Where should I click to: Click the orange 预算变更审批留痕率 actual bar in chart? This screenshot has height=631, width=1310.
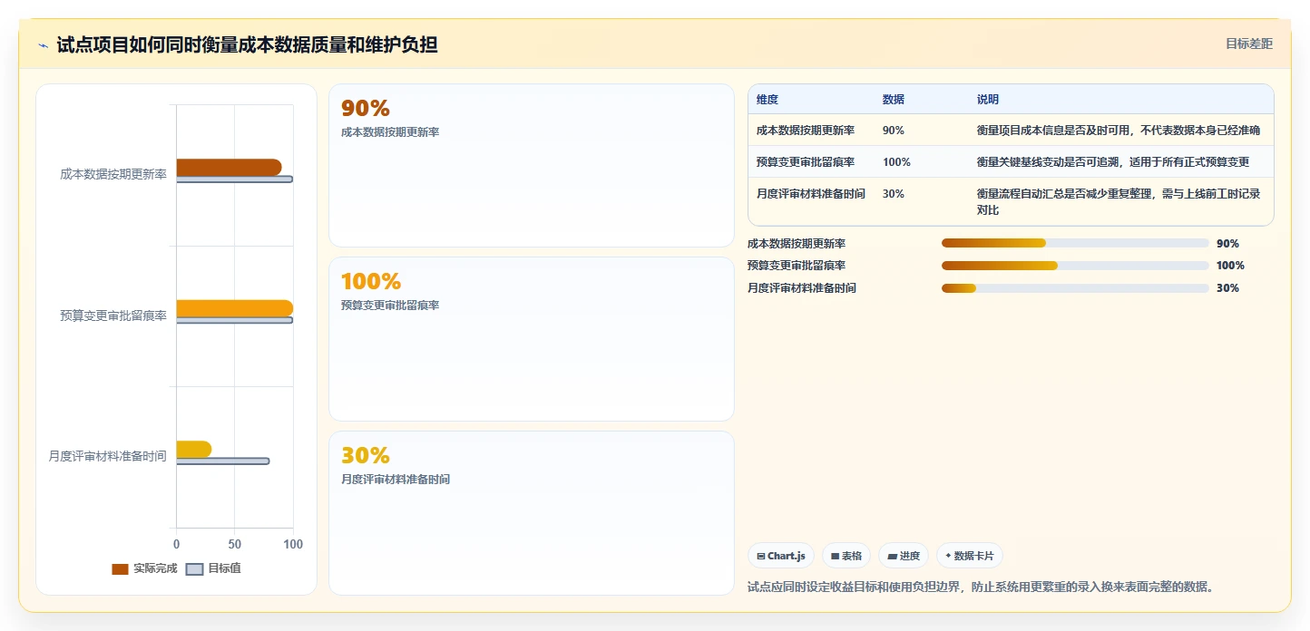pyautogui.click(x=234, y=308)
